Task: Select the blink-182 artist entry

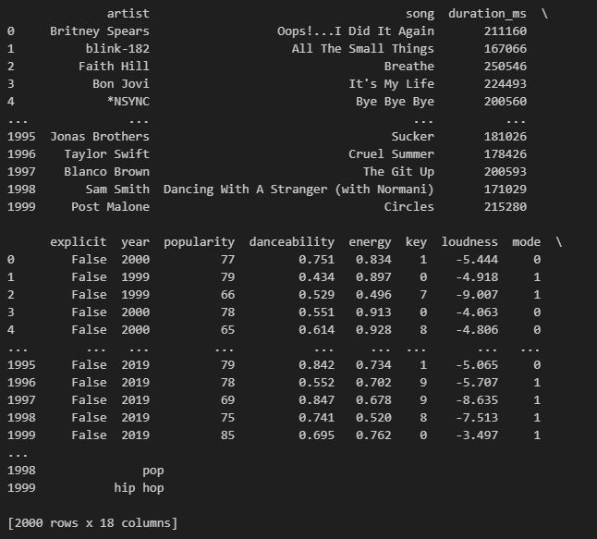Action: pyautogui.click(x=117, y=49)
